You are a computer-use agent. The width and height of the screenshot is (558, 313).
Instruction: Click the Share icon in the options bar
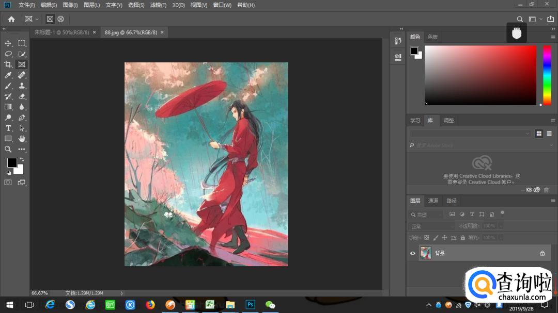click(551, 19)
